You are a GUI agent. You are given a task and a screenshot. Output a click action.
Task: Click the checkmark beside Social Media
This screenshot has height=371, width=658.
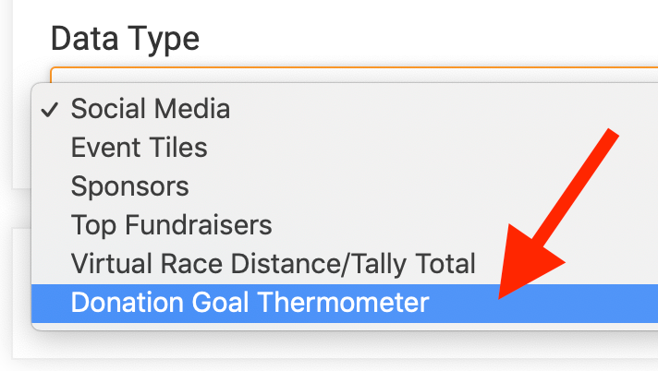coord(50,109)
